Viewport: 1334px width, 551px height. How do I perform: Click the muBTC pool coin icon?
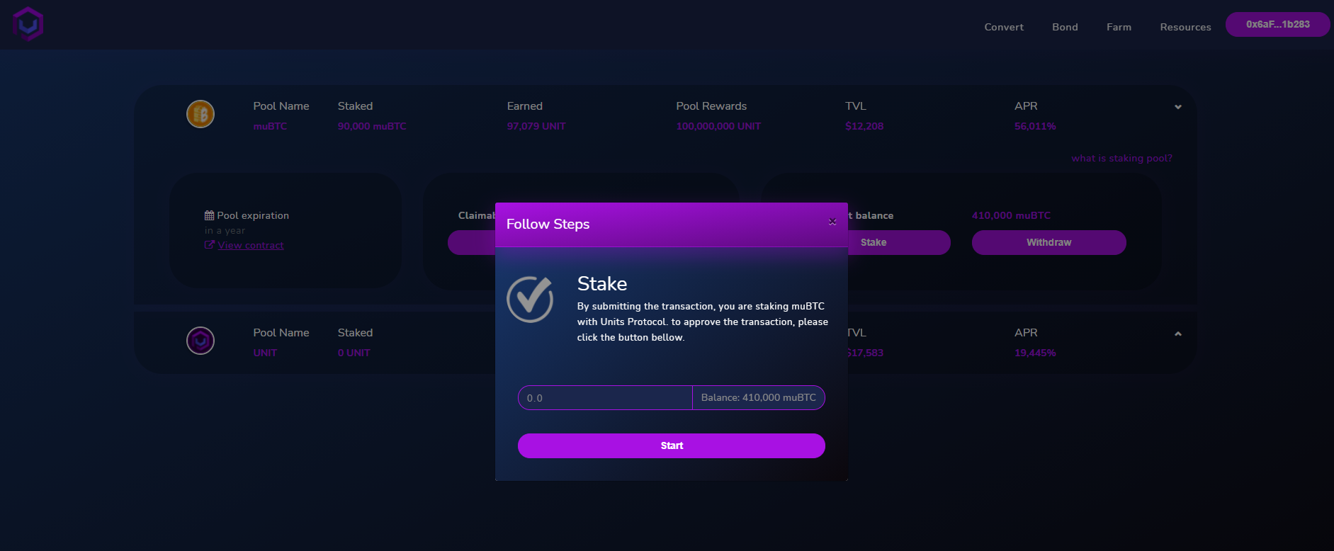click(x=200, y=114)
